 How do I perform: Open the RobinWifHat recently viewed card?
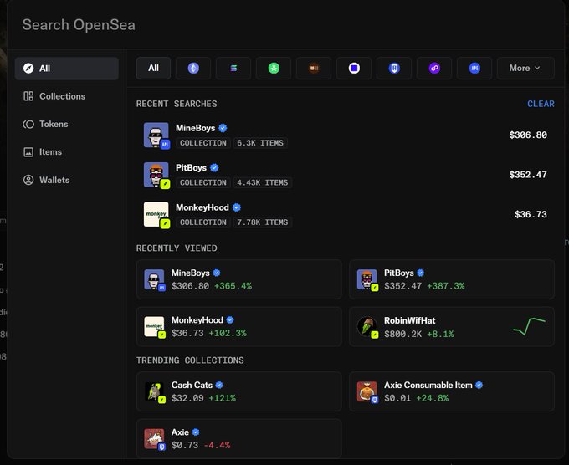[452, 326]
